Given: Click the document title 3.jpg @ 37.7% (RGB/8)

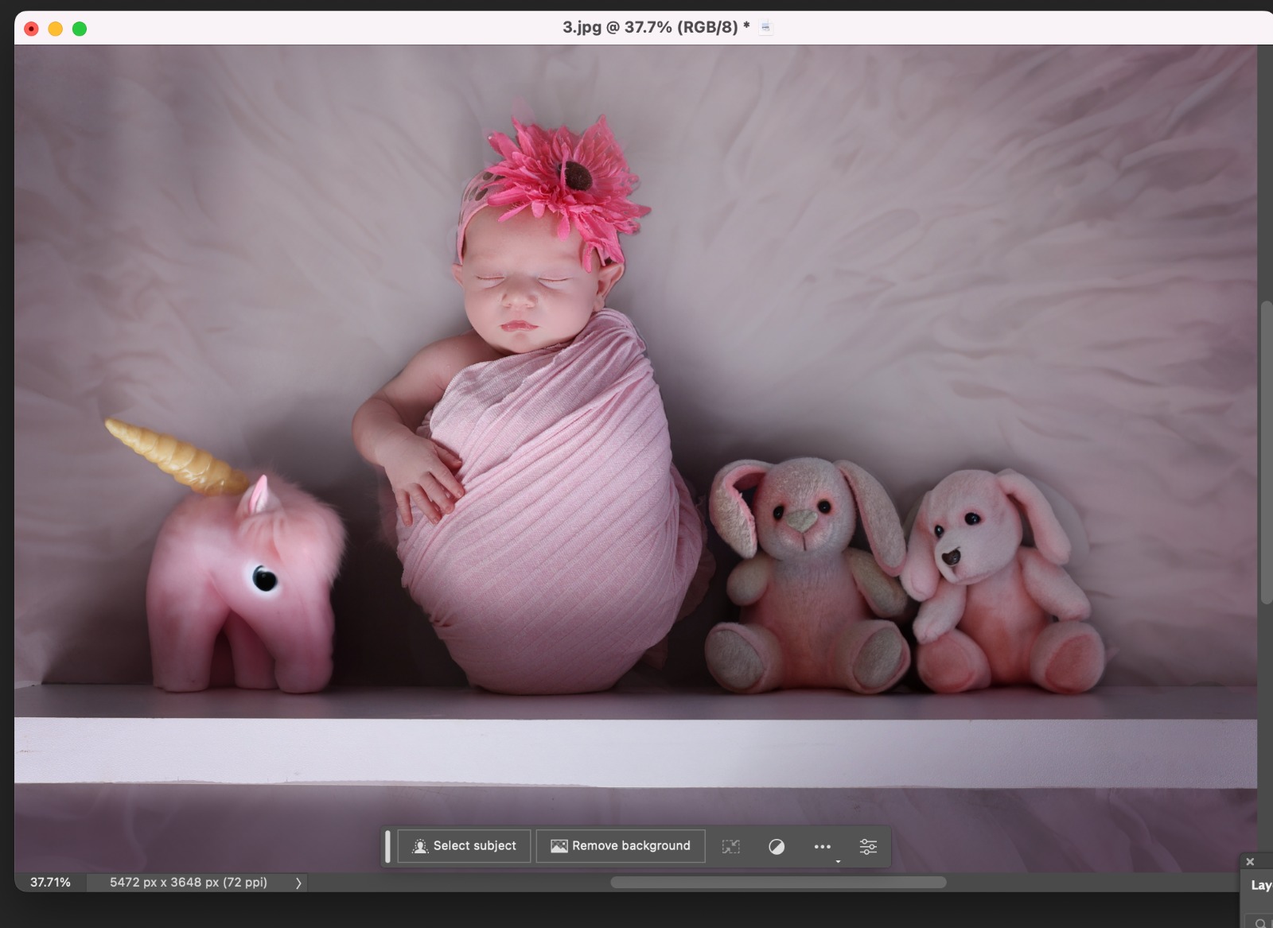Looking at the screenshot, I should [x=656, y=27].
